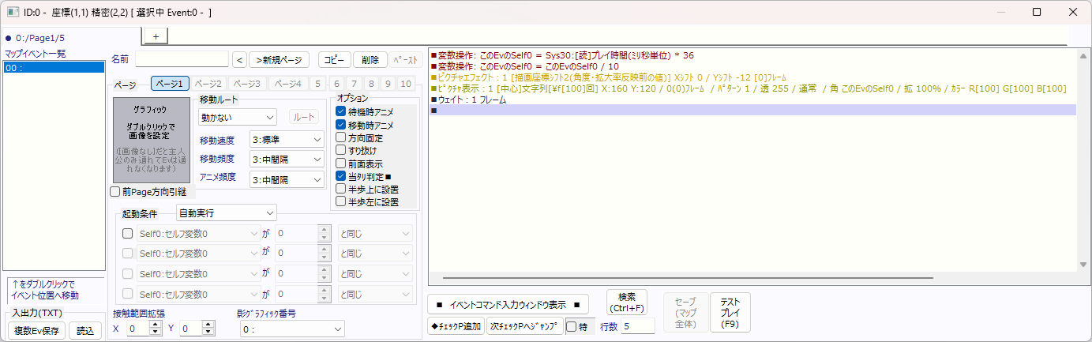This screenshot has height=342, width=1092.
Task: Click the 削除 button
Action: tap(370, 59)
